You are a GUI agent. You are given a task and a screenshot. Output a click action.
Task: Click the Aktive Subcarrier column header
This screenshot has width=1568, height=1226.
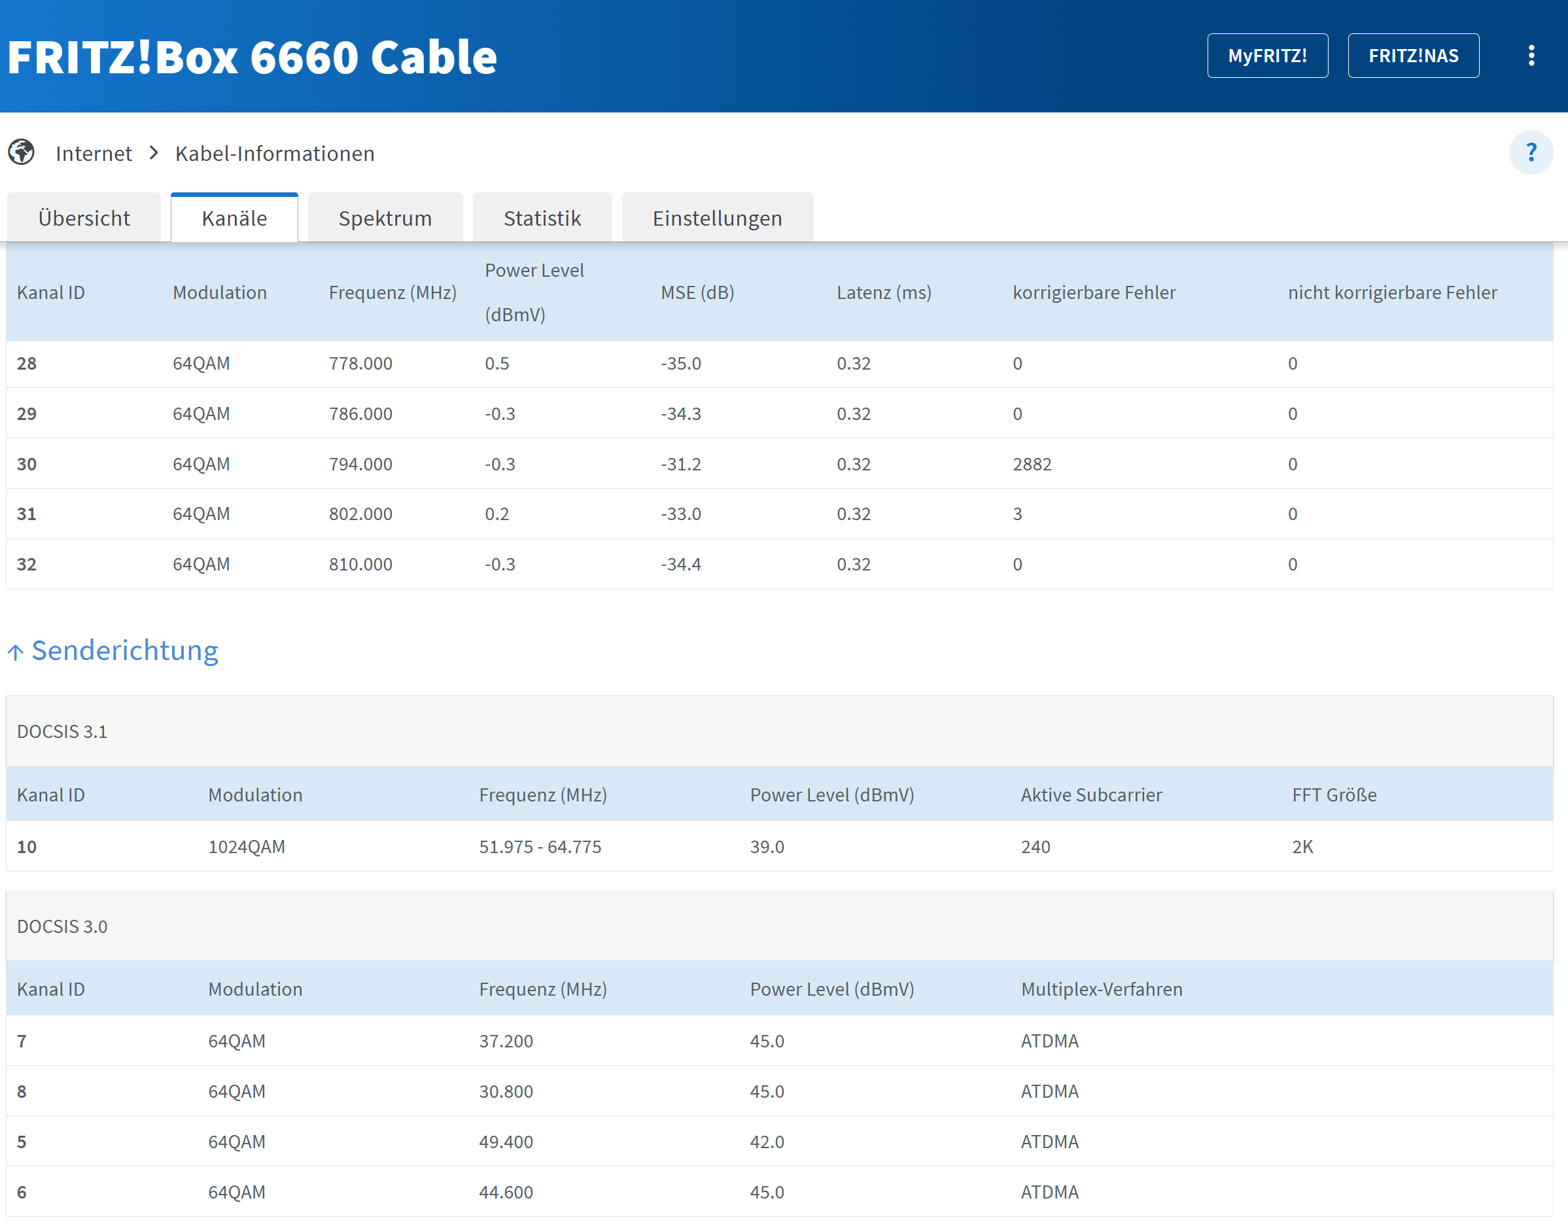pyautogui.click(x=1091, y=794)
